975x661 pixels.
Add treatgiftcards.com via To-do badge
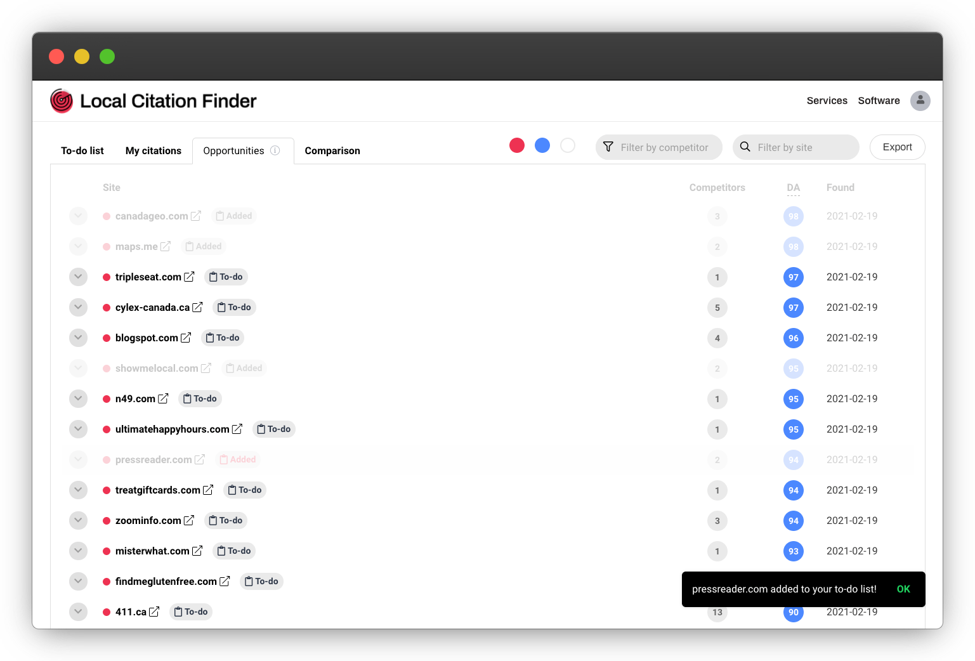click(245, 490)
